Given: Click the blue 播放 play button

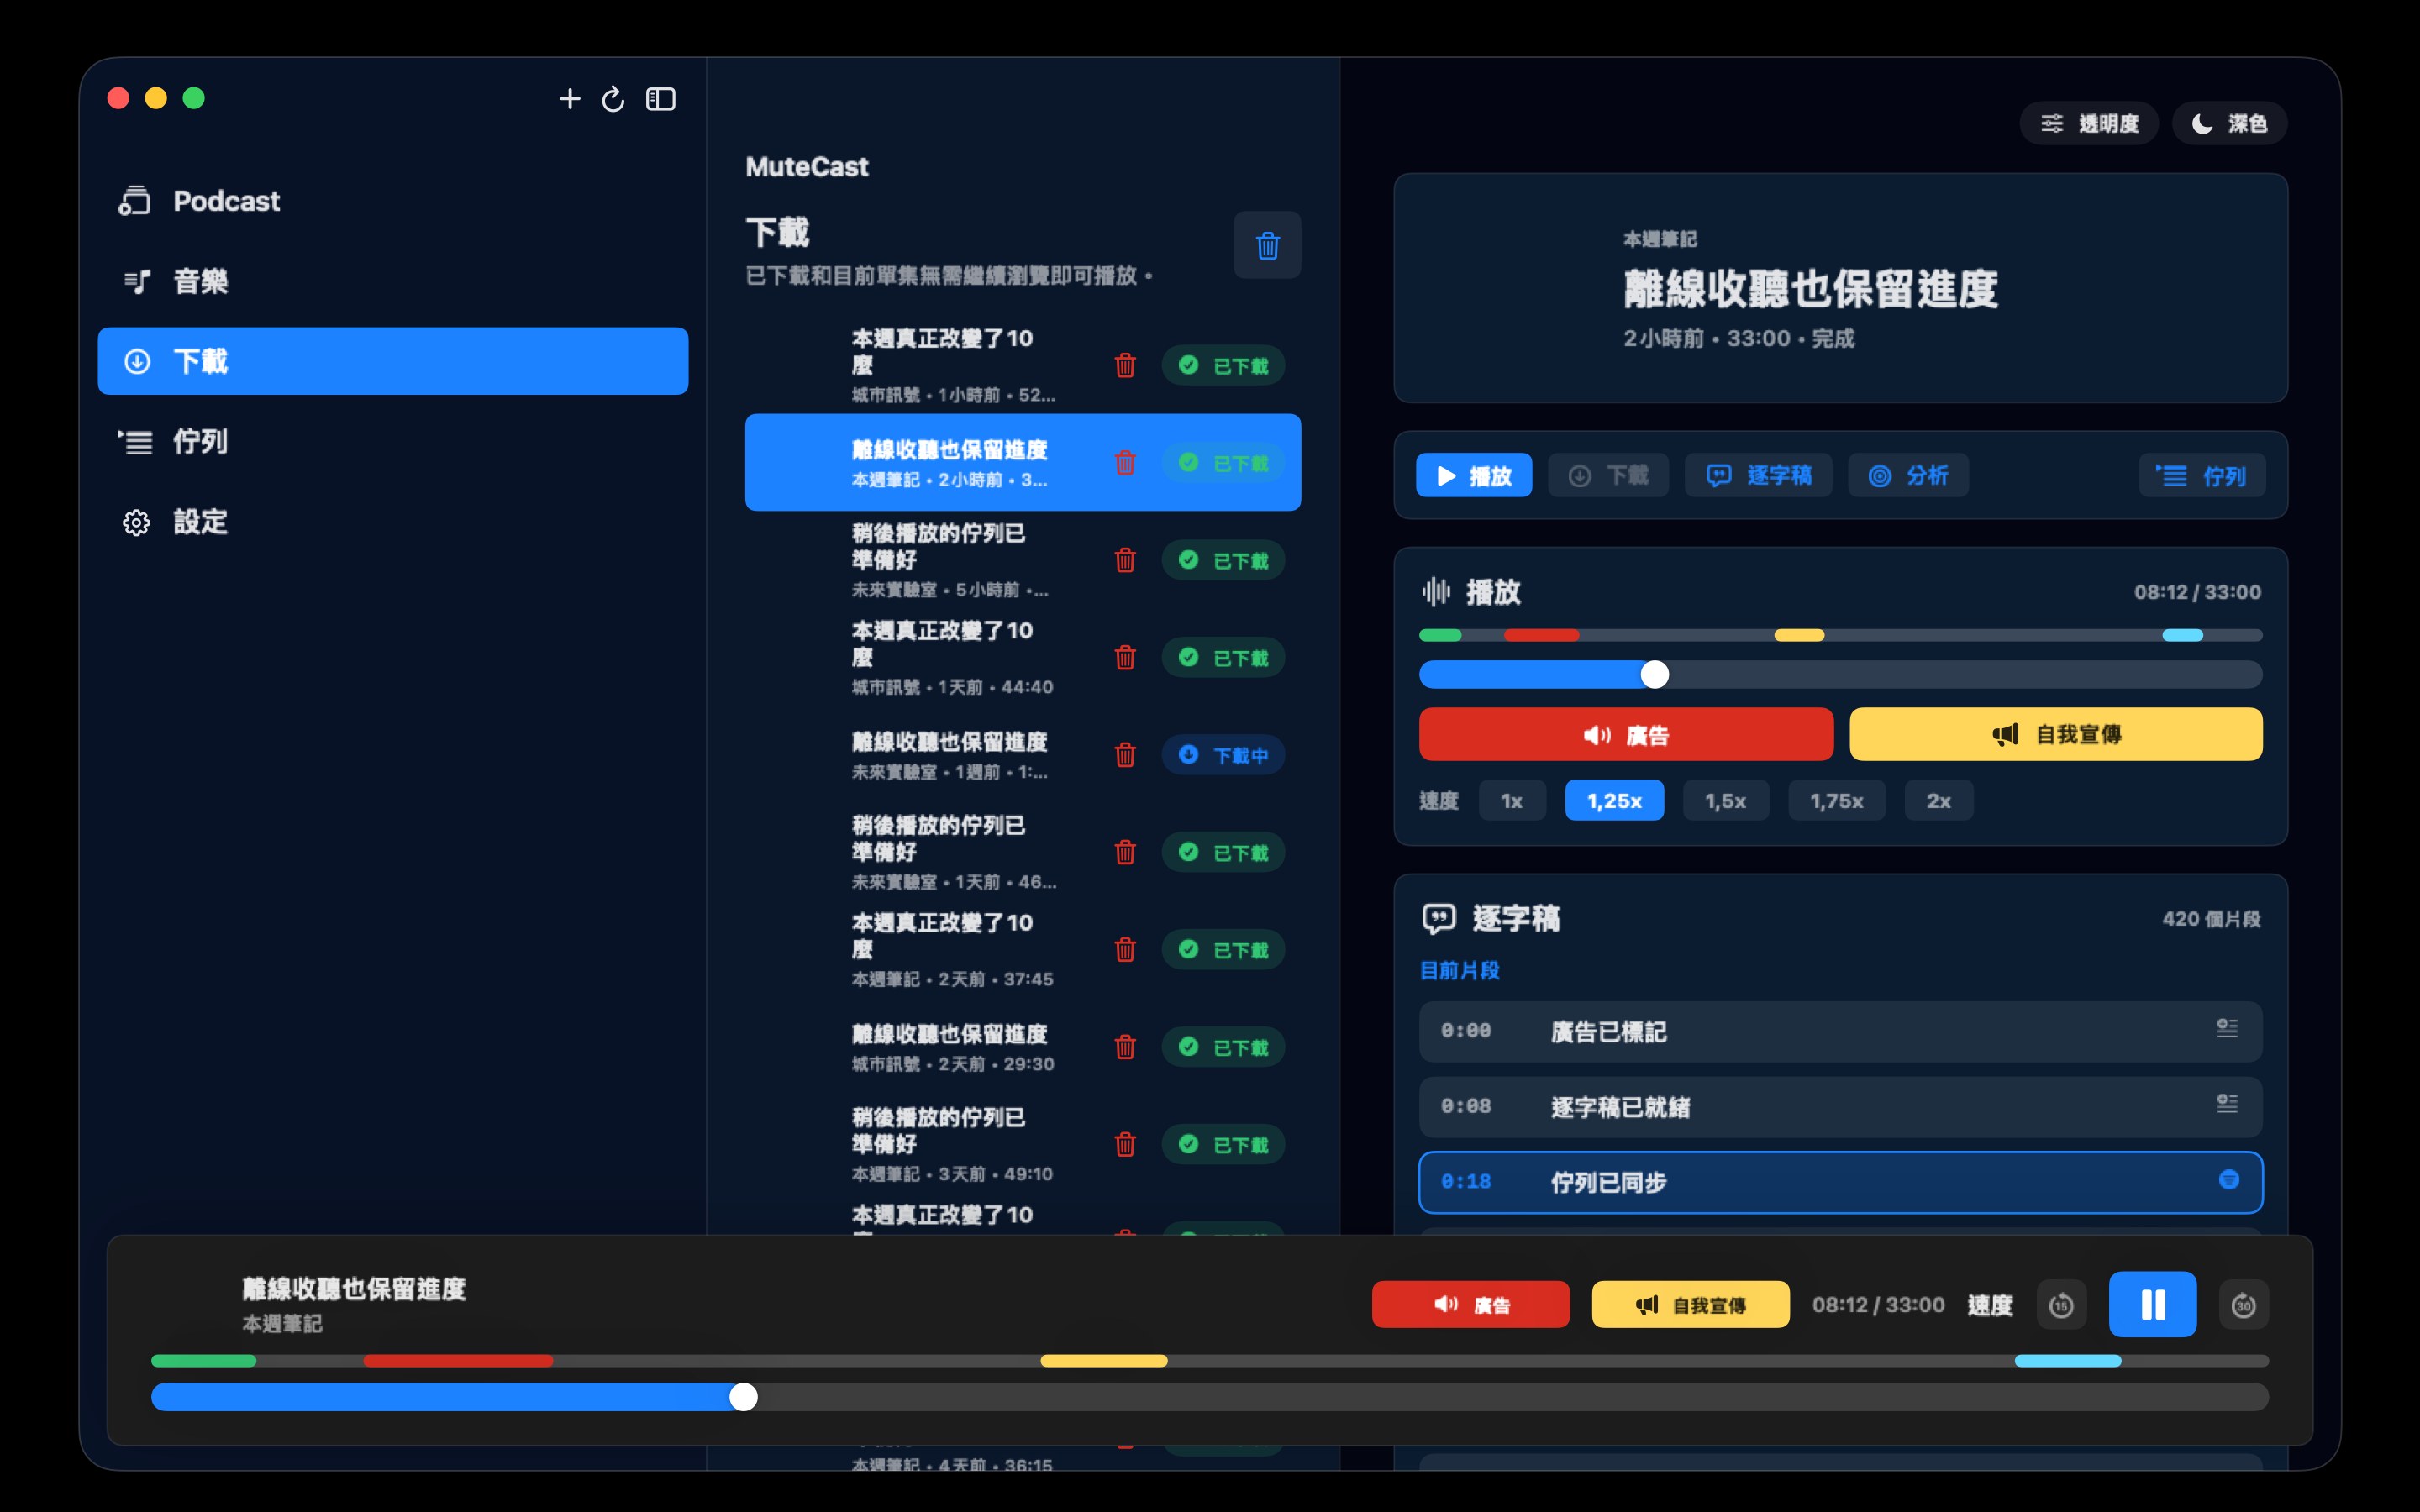Looking at the screenshot, I should [1474, 475].
